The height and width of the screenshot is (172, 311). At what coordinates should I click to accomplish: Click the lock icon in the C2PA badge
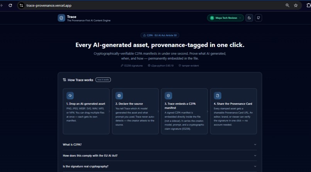click(x=144, y=35)
